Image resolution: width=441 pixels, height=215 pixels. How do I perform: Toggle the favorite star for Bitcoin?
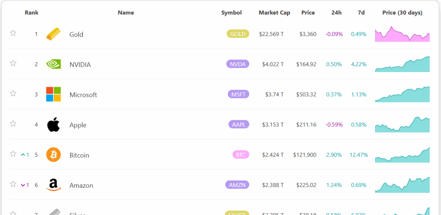(x=13, y=154)
